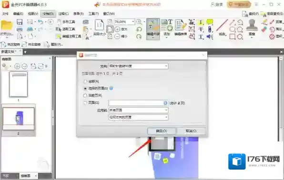Select the Pages (G) radio button
This screenshot has height=180, width=284.
pos(85,103)
